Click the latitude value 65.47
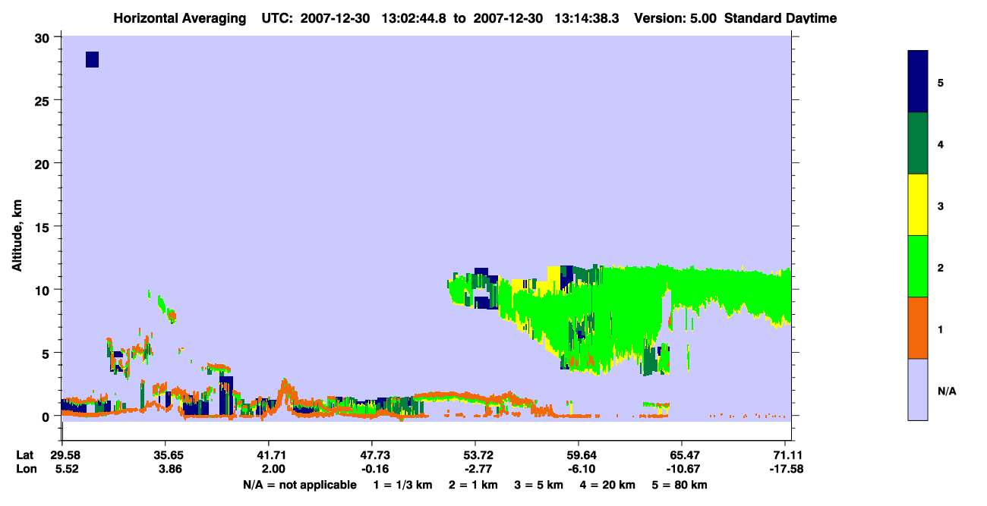This screenshot has width=987, height=506. [x=682, y=455]
